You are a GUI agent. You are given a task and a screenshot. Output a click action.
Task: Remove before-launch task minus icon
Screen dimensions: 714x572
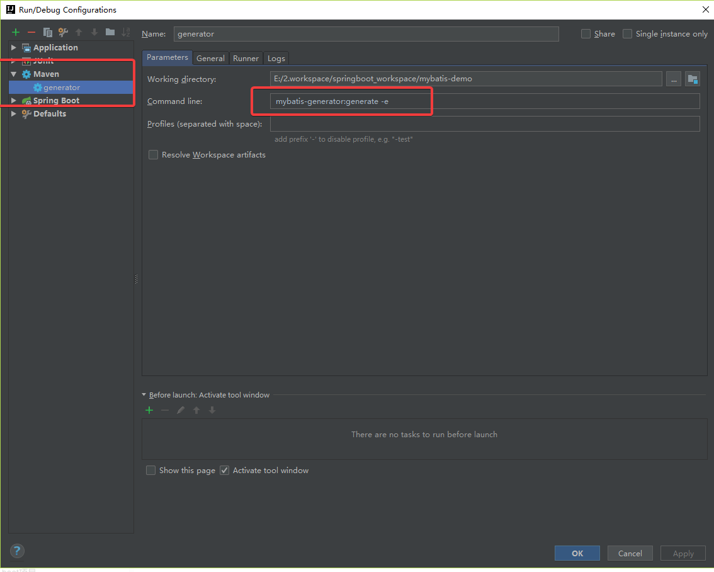[165, 410]
